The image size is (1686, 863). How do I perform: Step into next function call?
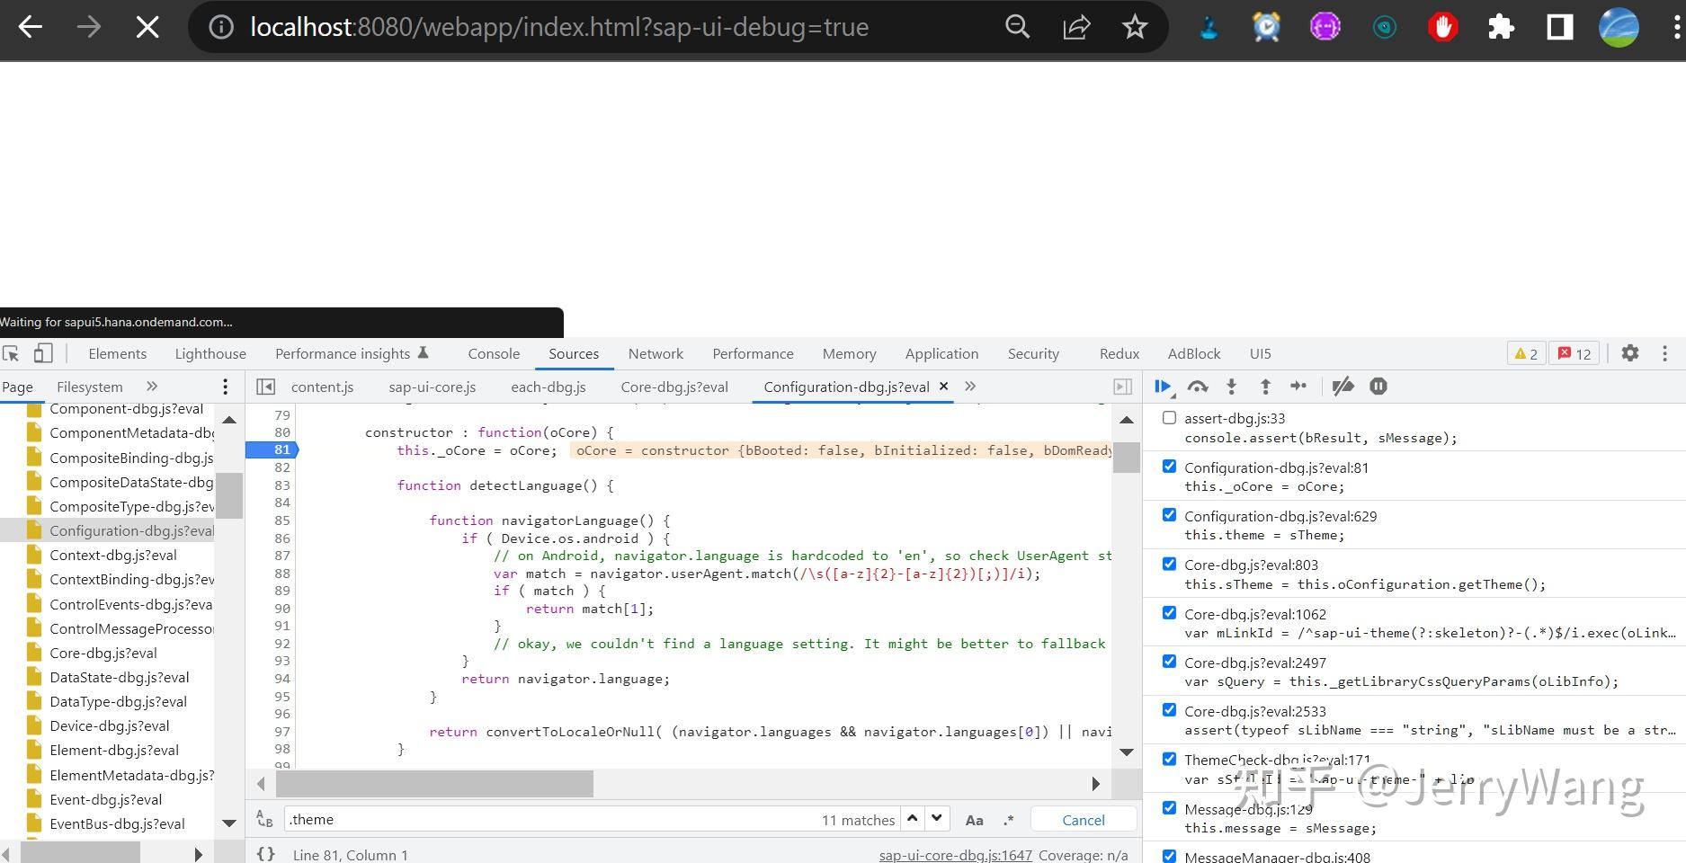tap(1232, 387)
